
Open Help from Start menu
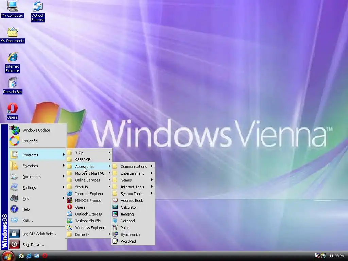pyautogui.click(x=37, y=209)
